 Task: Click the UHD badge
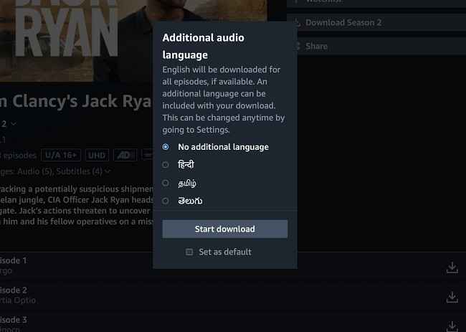click(x=98, y=155)
